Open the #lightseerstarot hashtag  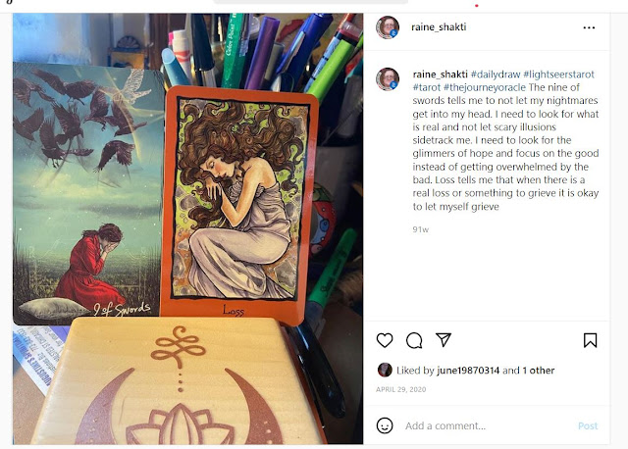pos(559,75)
